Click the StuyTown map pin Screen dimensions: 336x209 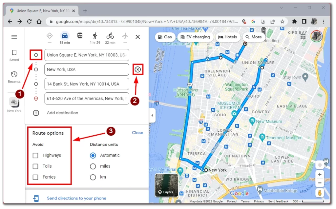[x=305, y=77]
